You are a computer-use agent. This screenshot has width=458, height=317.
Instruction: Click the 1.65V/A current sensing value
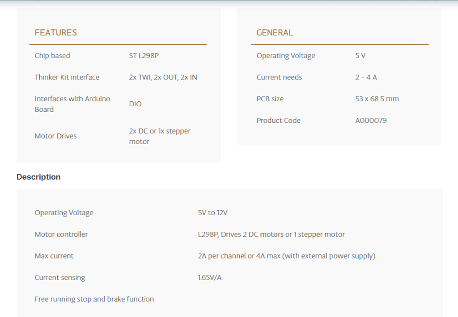209,278
